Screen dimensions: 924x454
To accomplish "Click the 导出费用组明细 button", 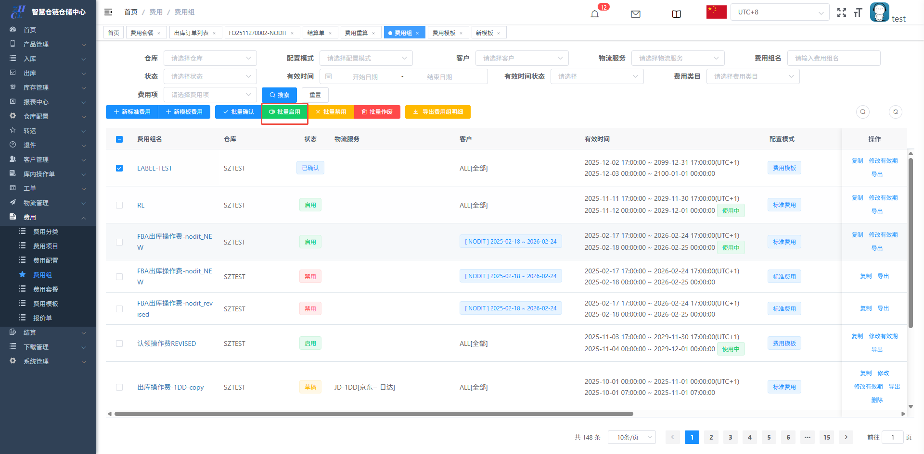I will pos(437,112).
